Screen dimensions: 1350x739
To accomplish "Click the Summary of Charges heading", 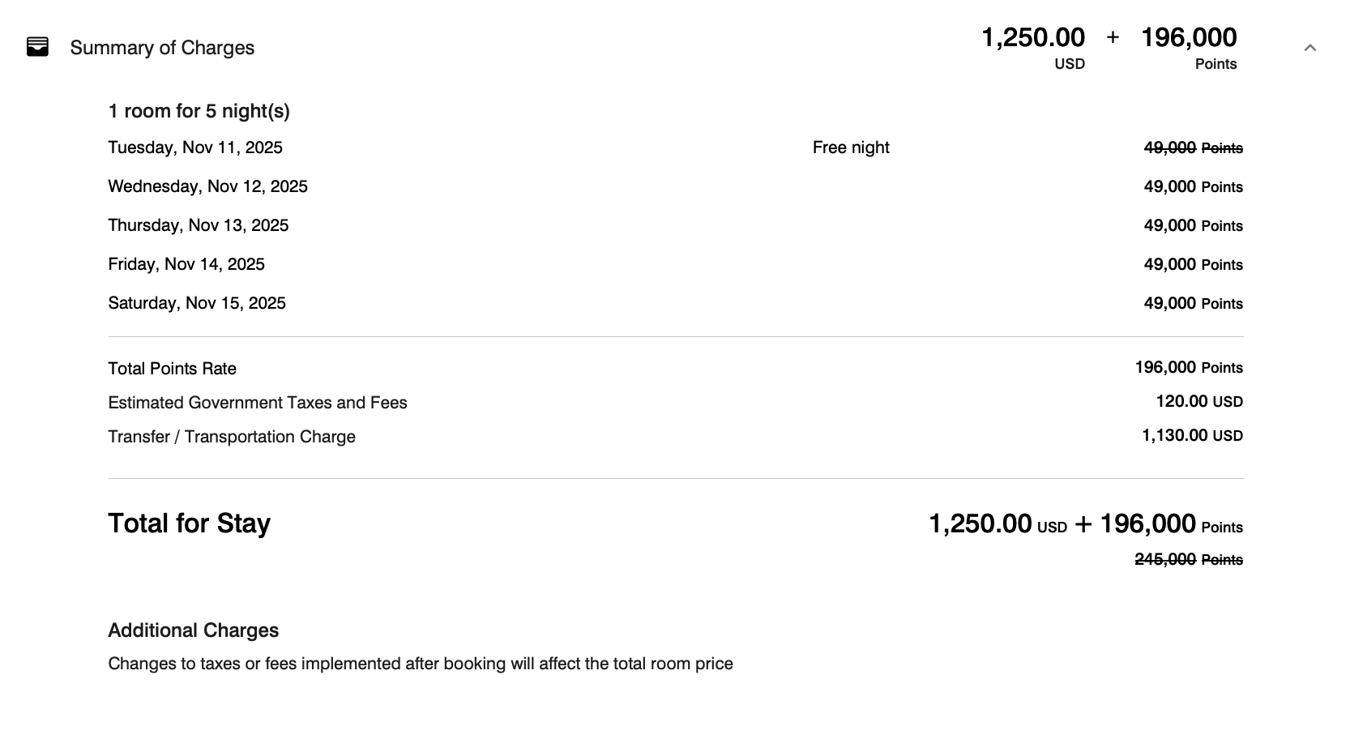I will tap(162, 48).
